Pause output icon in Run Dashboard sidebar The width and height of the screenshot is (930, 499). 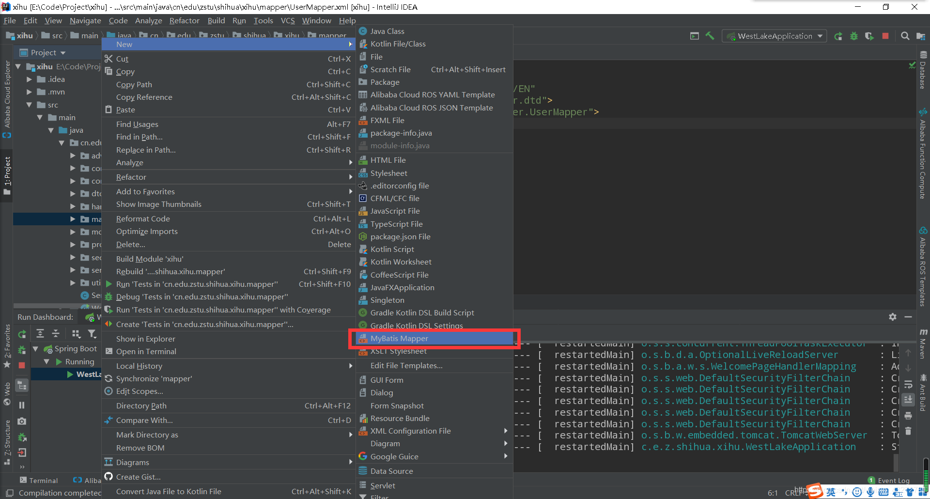click(22, 405)
